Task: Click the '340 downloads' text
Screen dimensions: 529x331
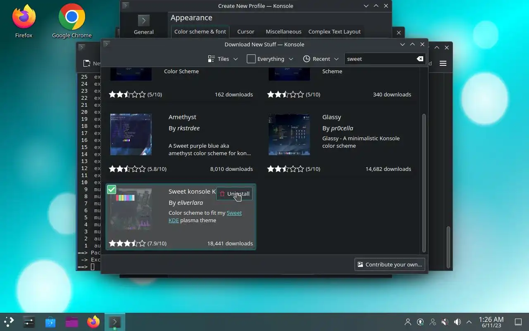Action: click(392, 94)
